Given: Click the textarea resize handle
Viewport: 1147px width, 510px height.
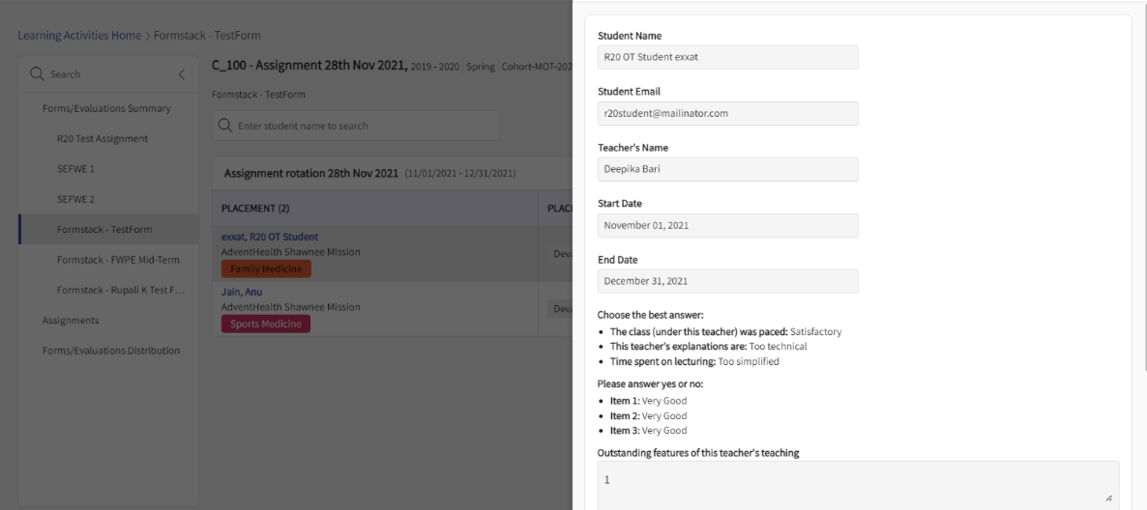Looking at the screenshot, I should tap(1107, 498).
